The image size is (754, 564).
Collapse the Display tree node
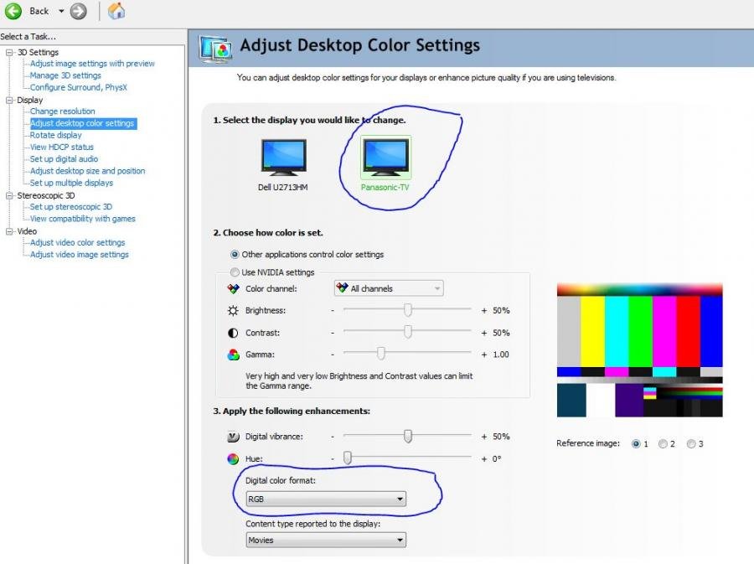pos(9,100)
